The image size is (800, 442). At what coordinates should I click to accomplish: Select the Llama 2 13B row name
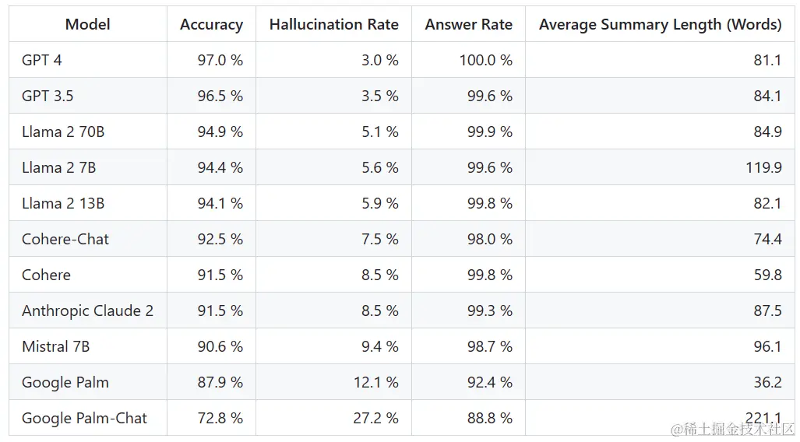(x=63, y=203)
